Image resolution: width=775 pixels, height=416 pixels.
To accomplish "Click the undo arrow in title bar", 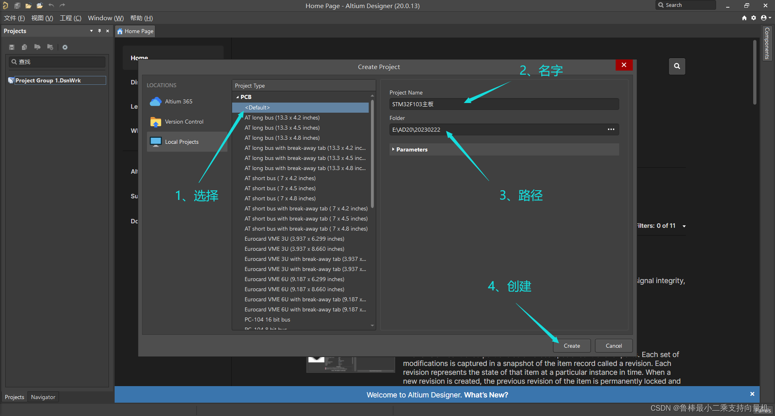I will (51, 6).
